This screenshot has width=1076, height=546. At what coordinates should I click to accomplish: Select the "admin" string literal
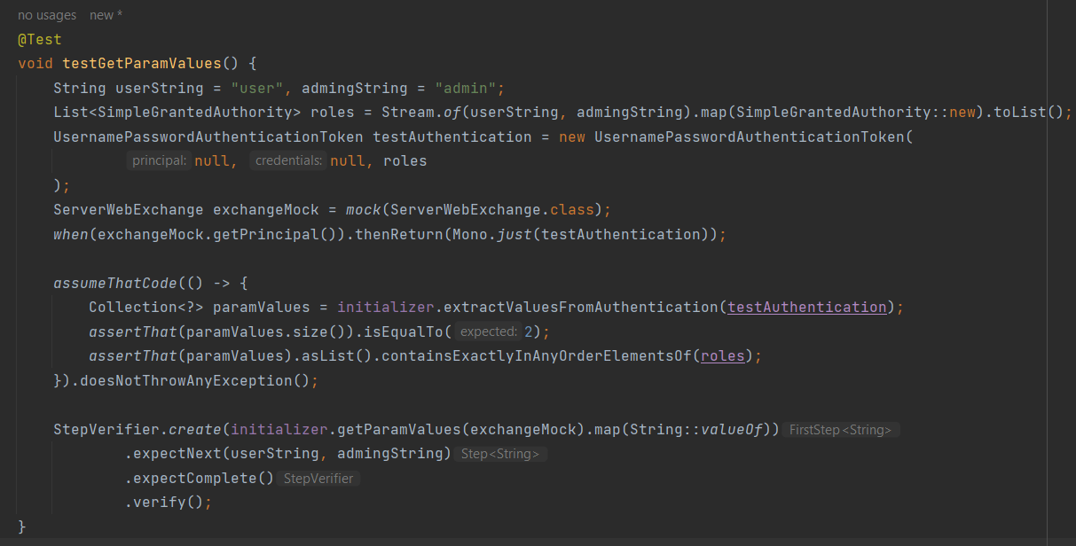coord(465,88)
